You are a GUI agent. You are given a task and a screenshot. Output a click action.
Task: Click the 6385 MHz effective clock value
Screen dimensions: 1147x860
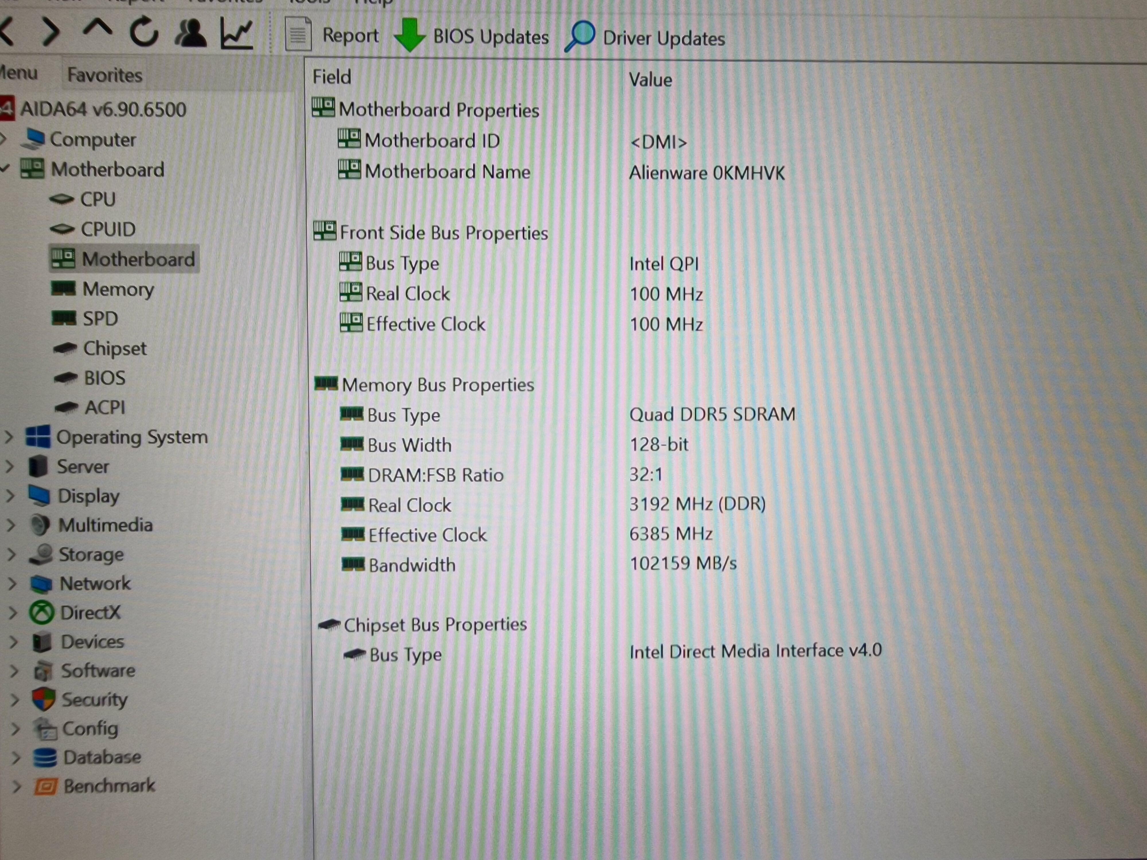click(671, 533)
